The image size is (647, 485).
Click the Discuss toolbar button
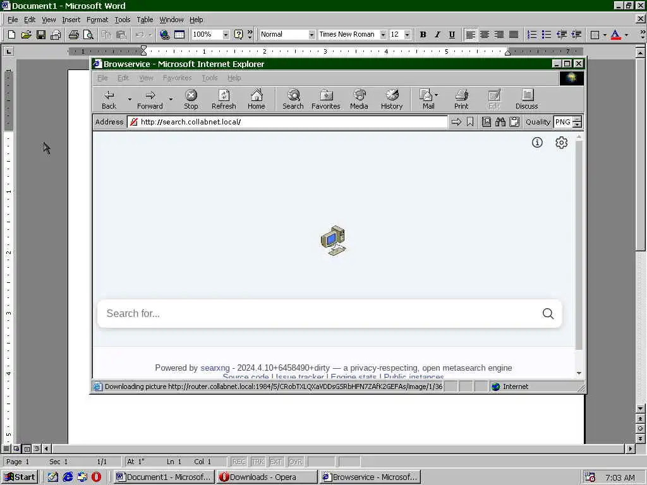tap(527, 100)
